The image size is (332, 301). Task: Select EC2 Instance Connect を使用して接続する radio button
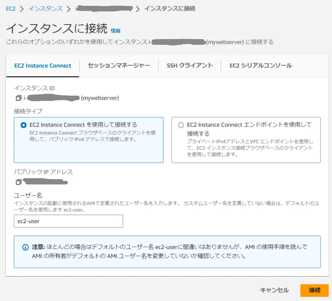(24, 125)
